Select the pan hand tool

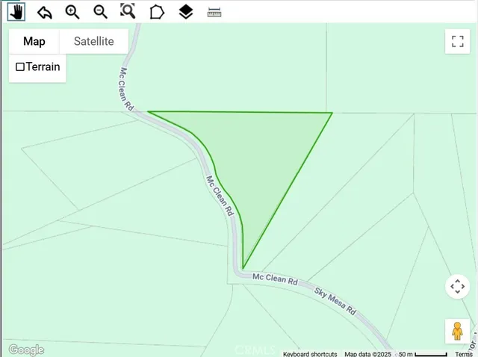(16, 11)
